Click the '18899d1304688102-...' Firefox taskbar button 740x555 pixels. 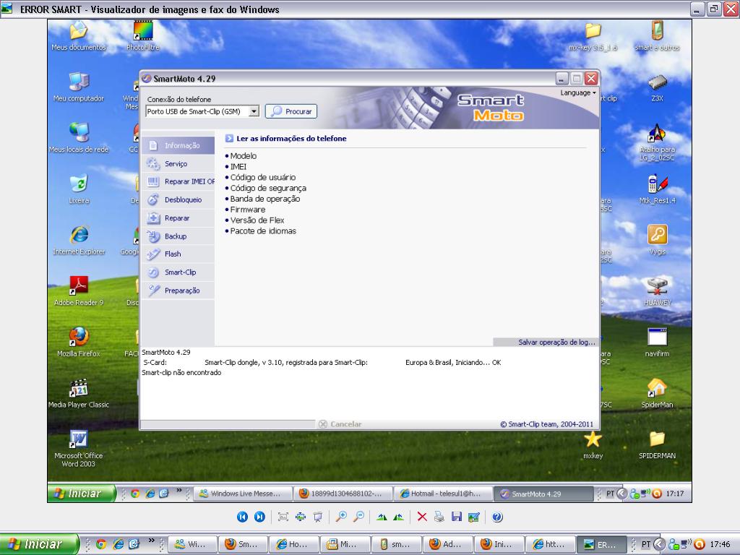coord(343,494)
